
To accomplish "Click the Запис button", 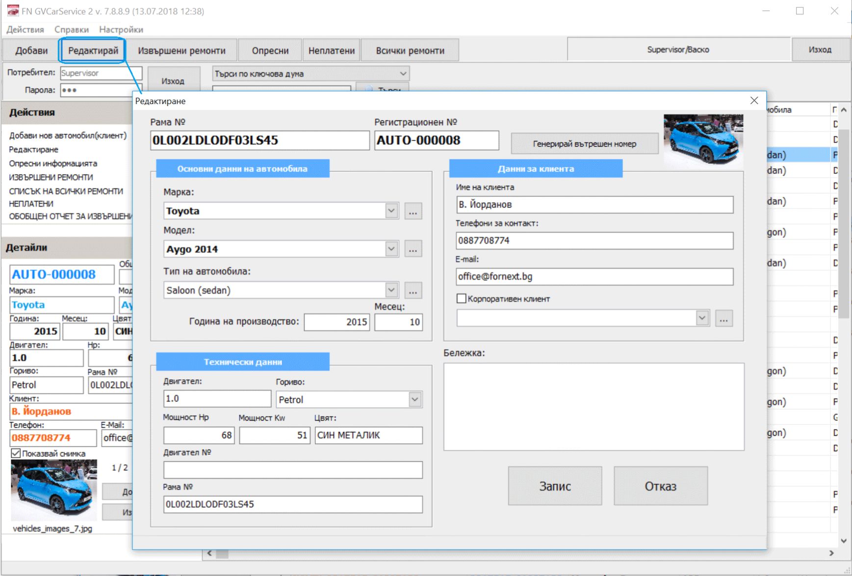I will [555, 486].
